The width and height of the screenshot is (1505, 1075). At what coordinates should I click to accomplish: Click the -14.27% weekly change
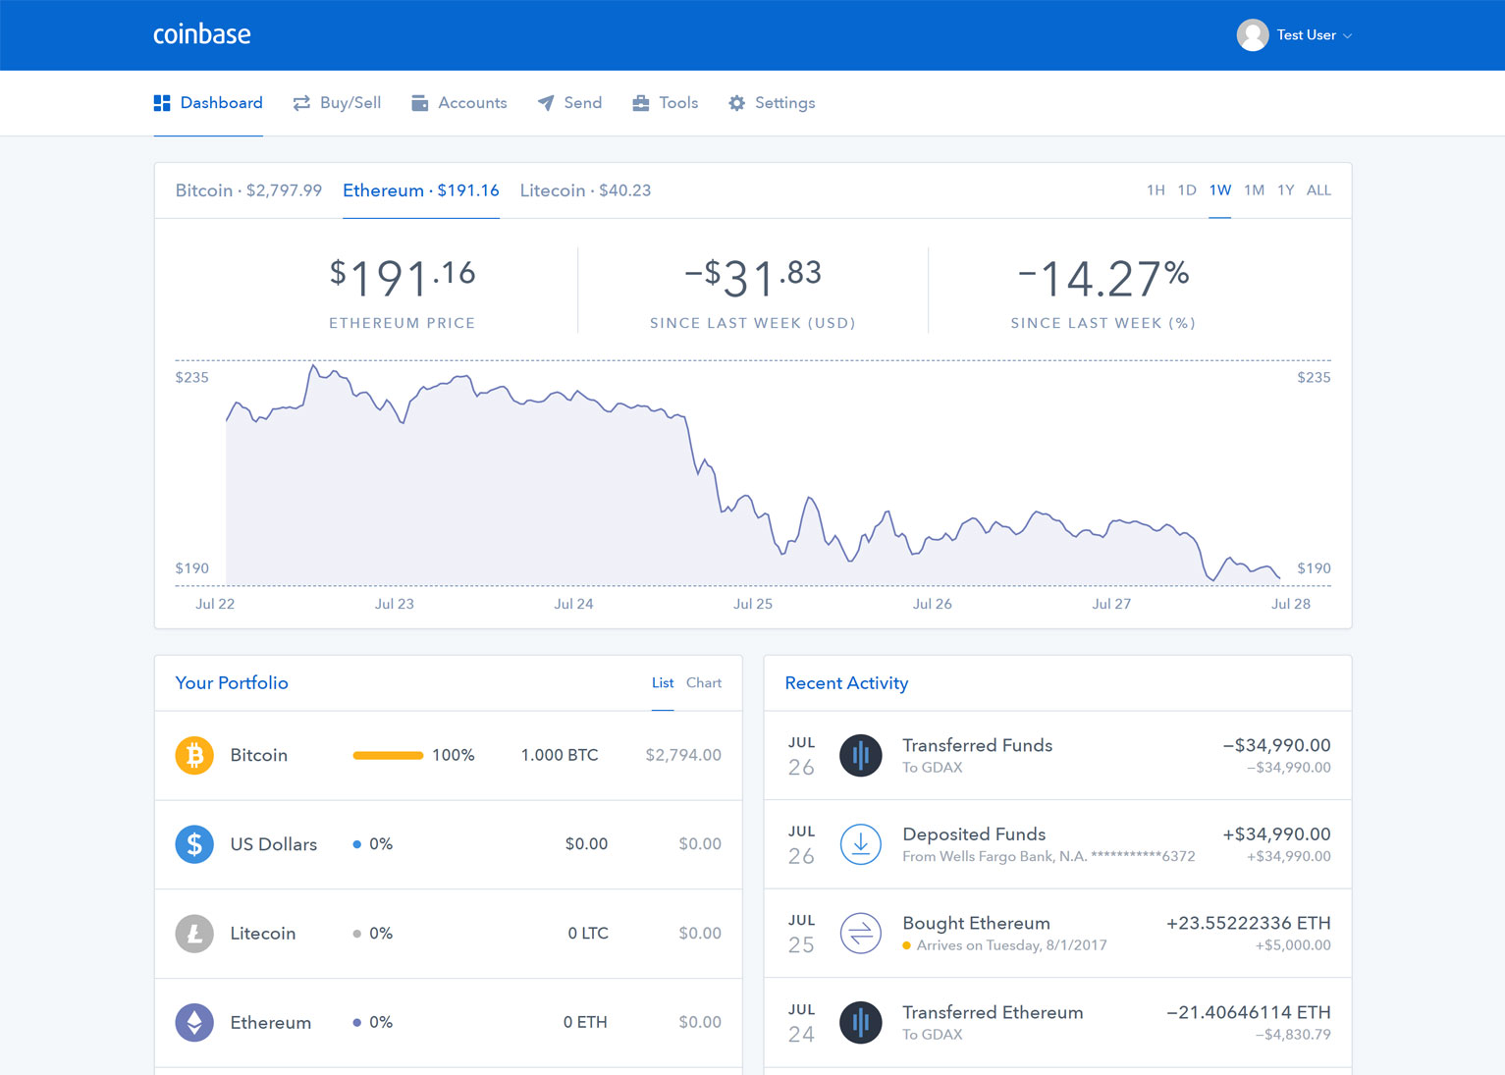[1103, 278]
